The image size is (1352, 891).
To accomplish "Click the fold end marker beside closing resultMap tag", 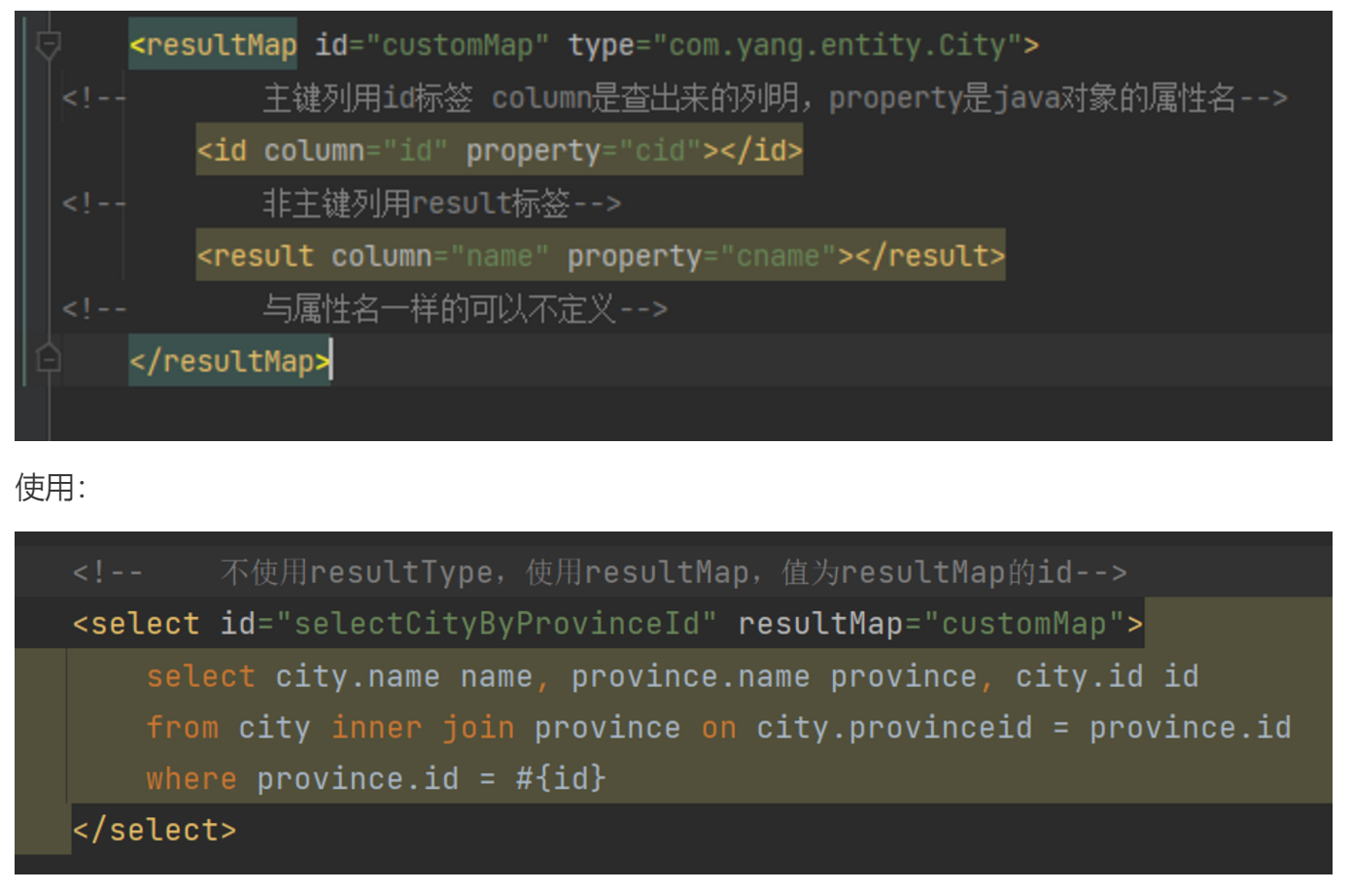I will (x=48, y=360).
